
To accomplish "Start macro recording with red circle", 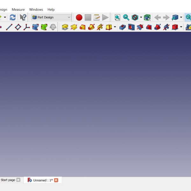I will pos(79,18).
